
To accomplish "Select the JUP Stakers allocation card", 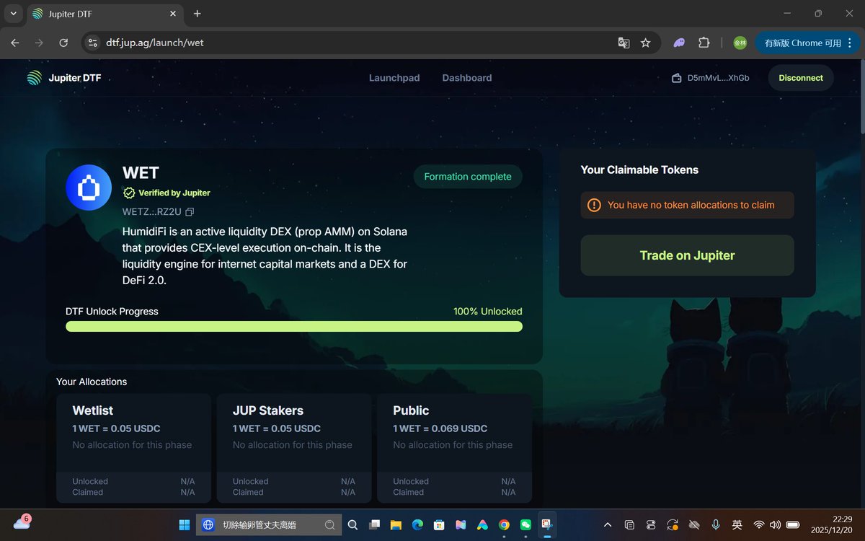I will (294, 448).
